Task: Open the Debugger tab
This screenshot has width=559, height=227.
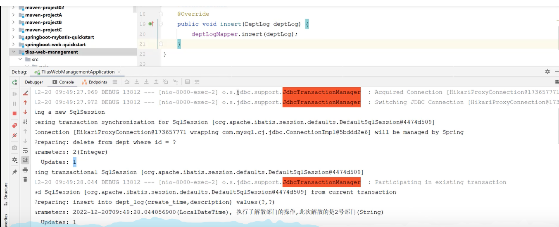Action: [34, 82]
